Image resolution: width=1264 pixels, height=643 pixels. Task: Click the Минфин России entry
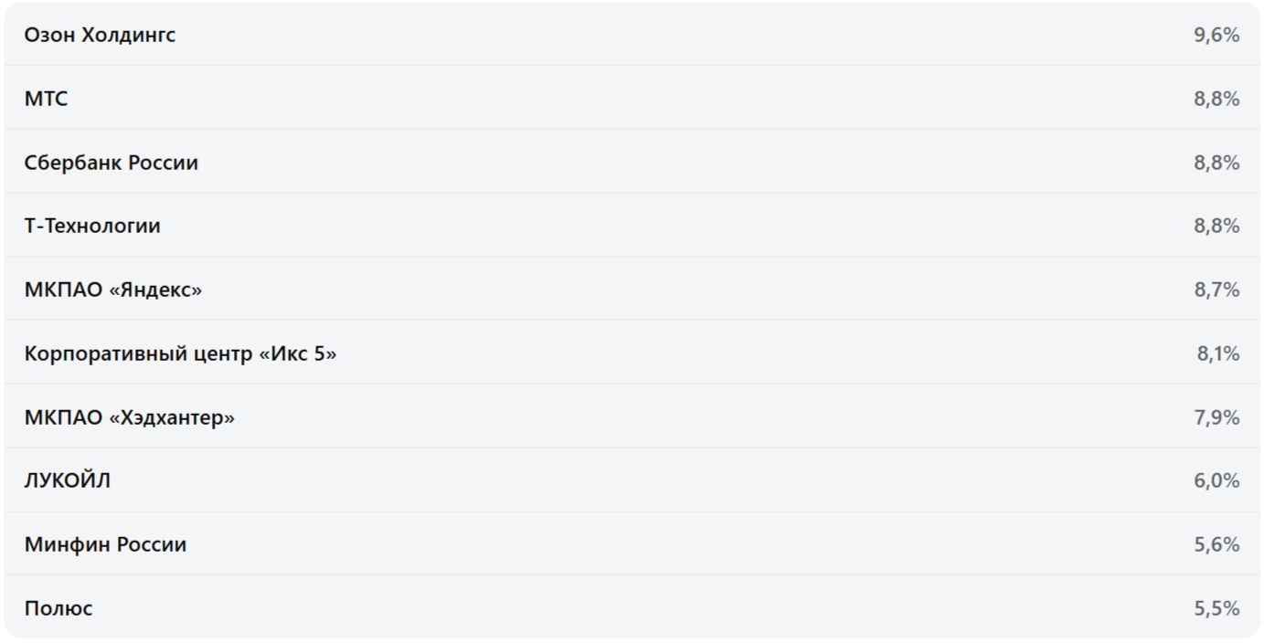click(x=105, y=544)
